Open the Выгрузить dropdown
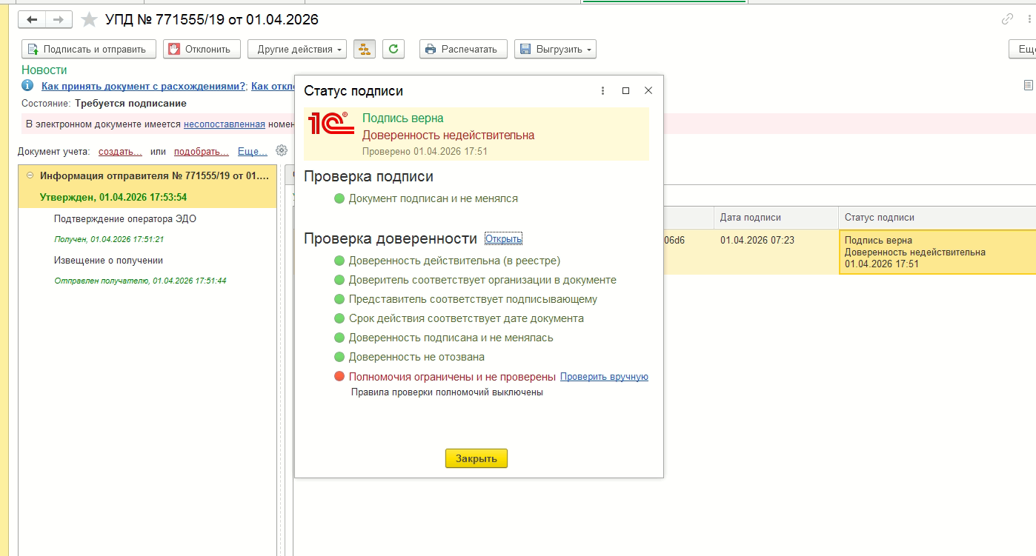The width and height of the screenshot is (1036, 556). pos(555,50)
